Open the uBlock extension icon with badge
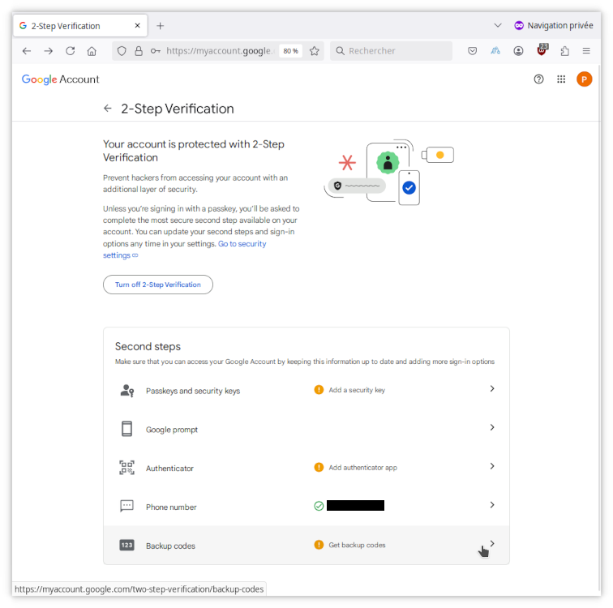Viewport: 613px width, 608px height. pos(542,49)
